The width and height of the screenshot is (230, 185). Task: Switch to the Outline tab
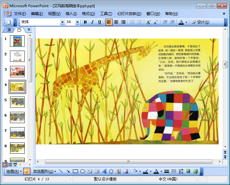[x=9, y=30]
